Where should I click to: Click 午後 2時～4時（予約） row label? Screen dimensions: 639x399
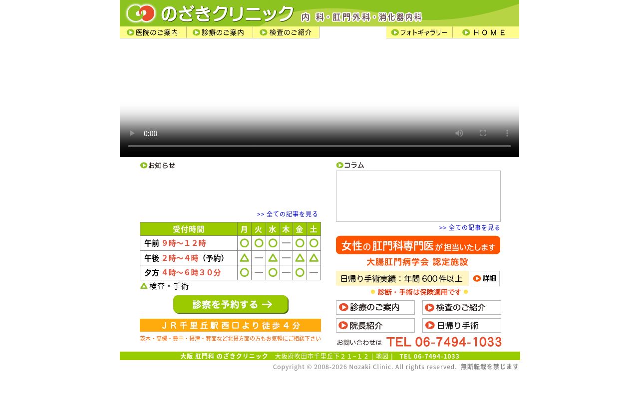pos(189,258)
